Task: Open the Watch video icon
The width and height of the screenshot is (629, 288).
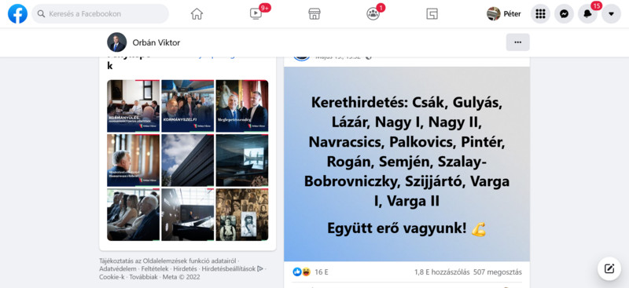Action: [x=256, y=14]
